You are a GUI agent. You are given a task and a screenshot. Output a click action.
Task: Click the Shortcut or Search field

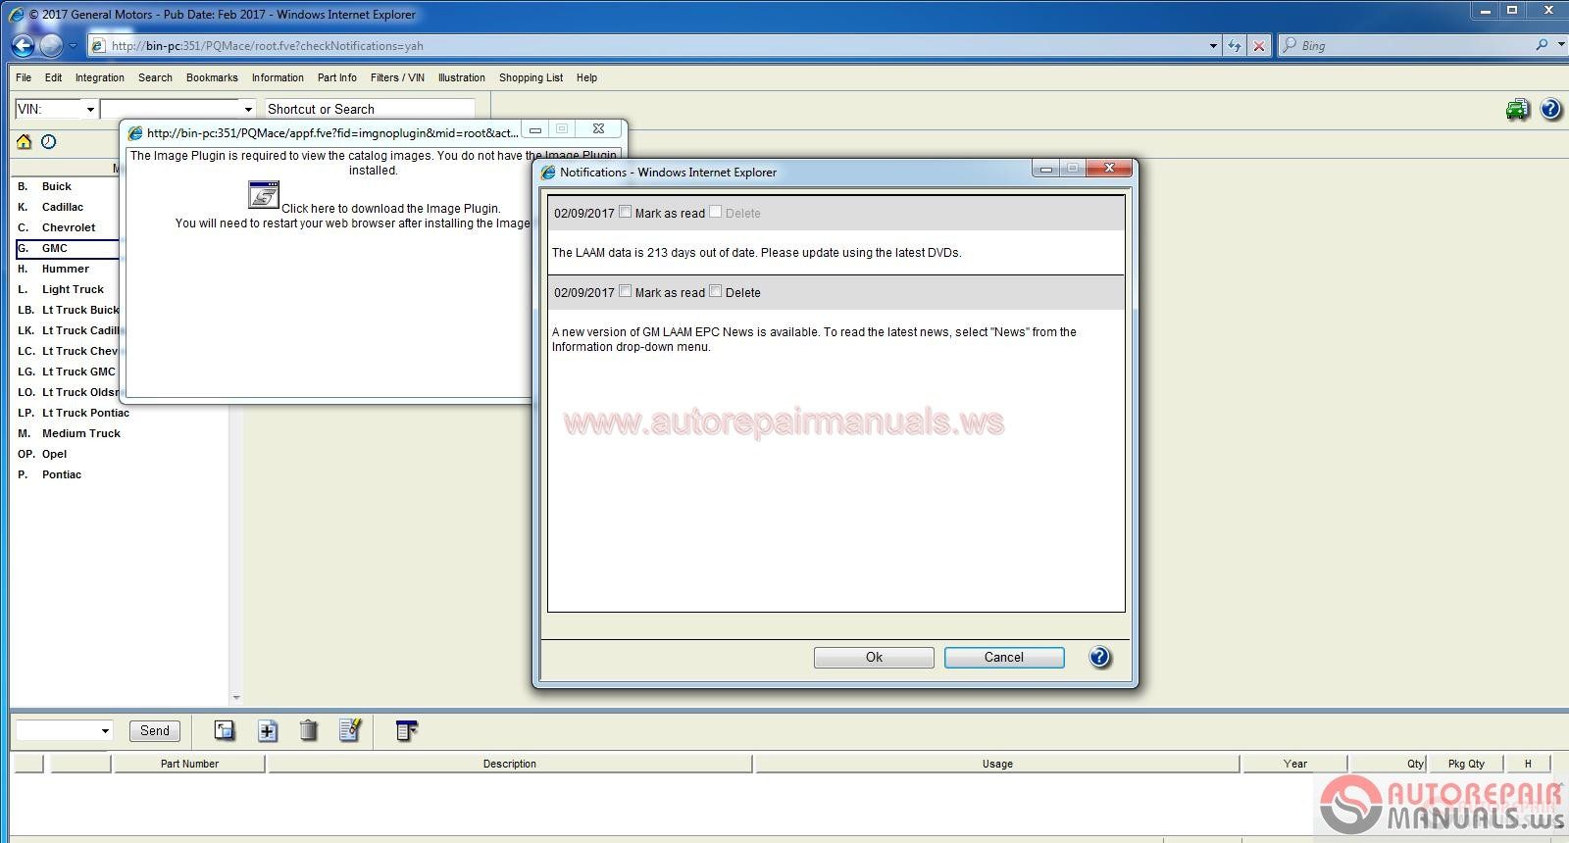369,109
